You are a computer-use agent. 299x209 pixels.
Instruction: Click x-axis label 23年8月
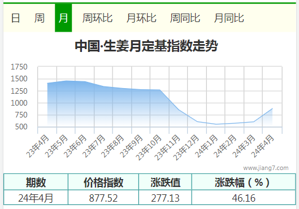112,146
